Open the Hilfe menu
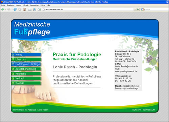This screenshot has width=169, height=122. pos(48,5)
